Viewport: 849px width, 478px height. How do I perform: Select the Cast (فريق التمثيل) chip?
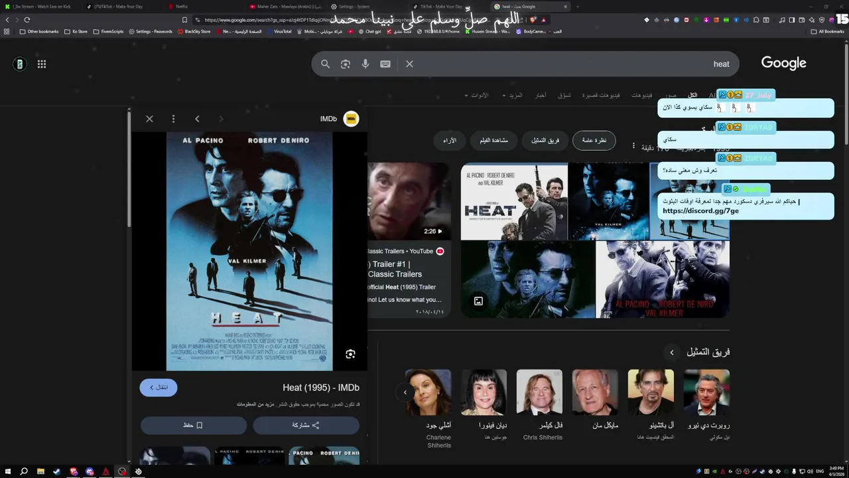[545, 140]
